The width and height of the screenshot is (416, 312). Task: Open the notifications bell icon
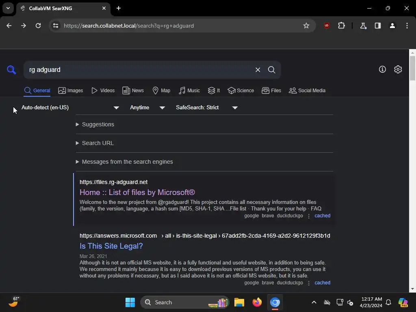coord(388,302)
